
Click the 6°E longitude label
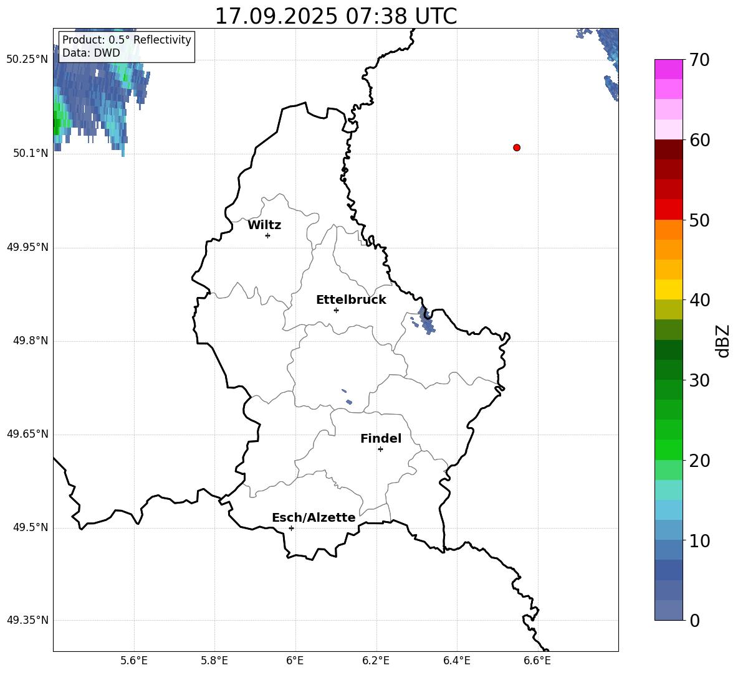295,661
